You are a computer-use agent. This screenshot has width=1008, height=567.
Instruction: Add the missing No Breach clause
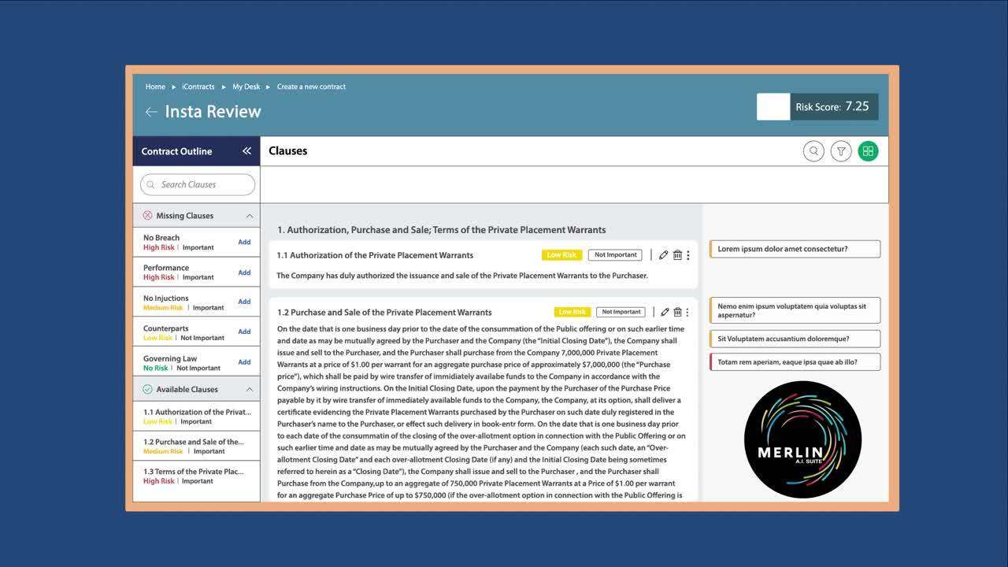[244, 242]
